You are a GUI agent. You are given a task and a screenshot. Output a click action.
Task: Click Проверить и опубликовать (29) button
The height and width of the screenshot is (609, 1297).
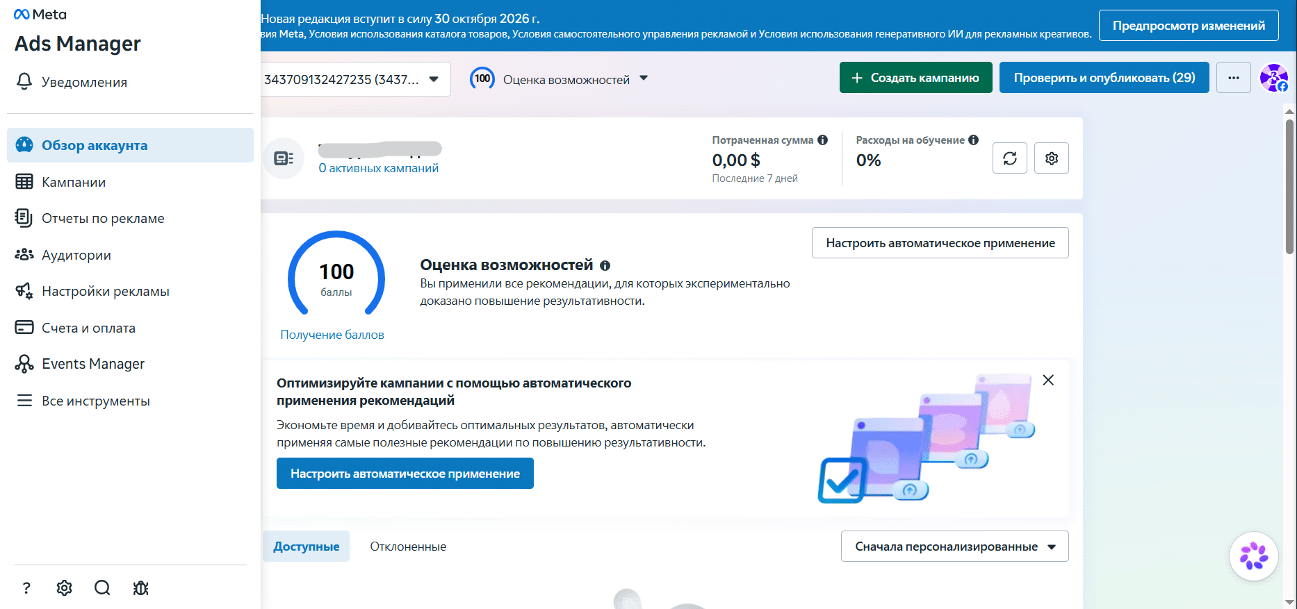(x=1104, y=78)
